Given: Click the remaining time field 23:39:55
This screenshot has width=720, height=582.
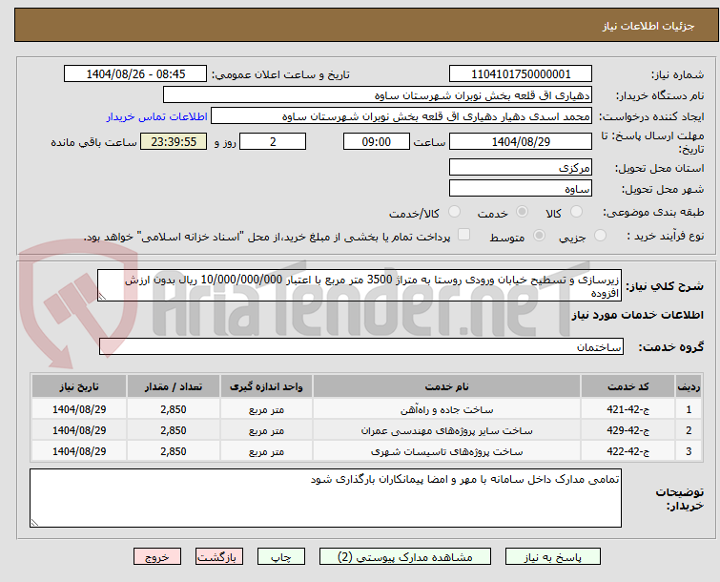Looking at the screenshot, I should pyautogui.click(x=174, y=141).
